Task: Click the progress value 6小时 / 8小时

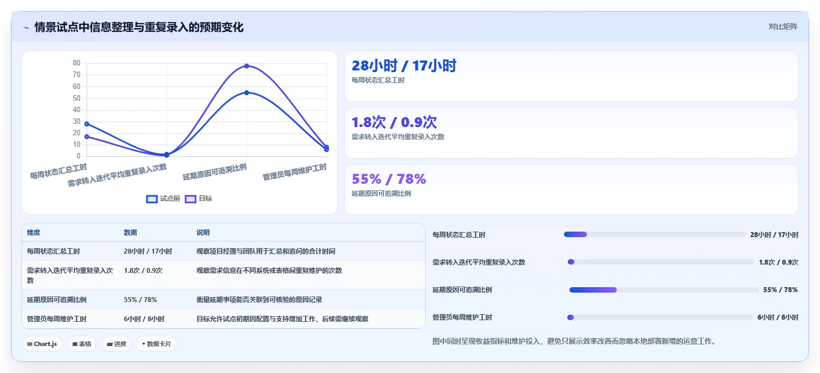Action: [x=778, y=317]
